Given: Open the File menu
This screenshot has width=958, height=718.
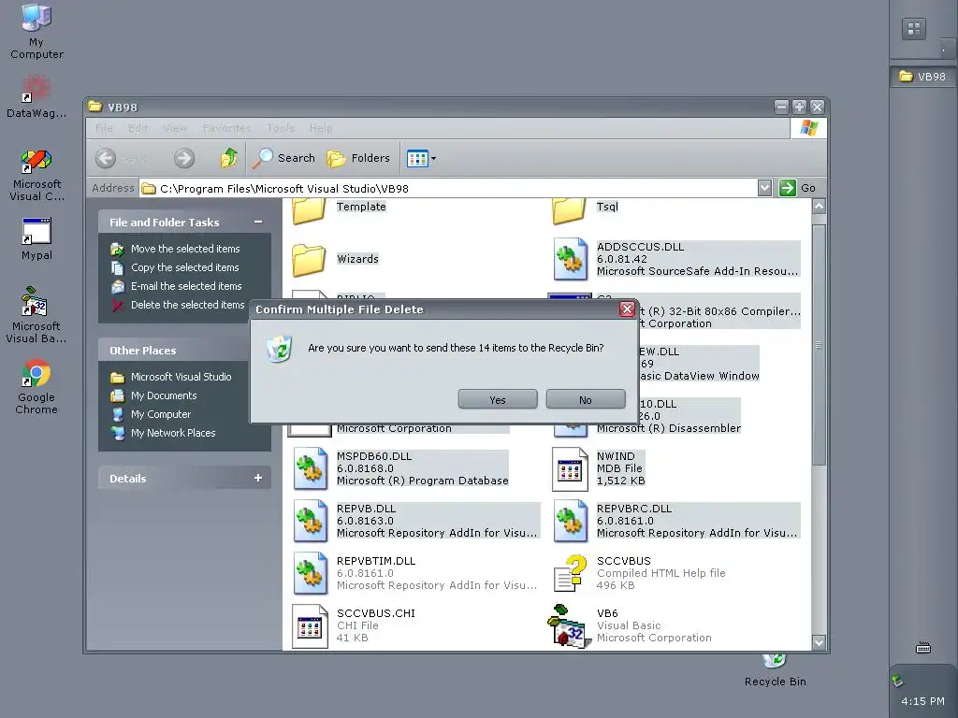Looking at the screenshot, I should [x=104, y=128].
